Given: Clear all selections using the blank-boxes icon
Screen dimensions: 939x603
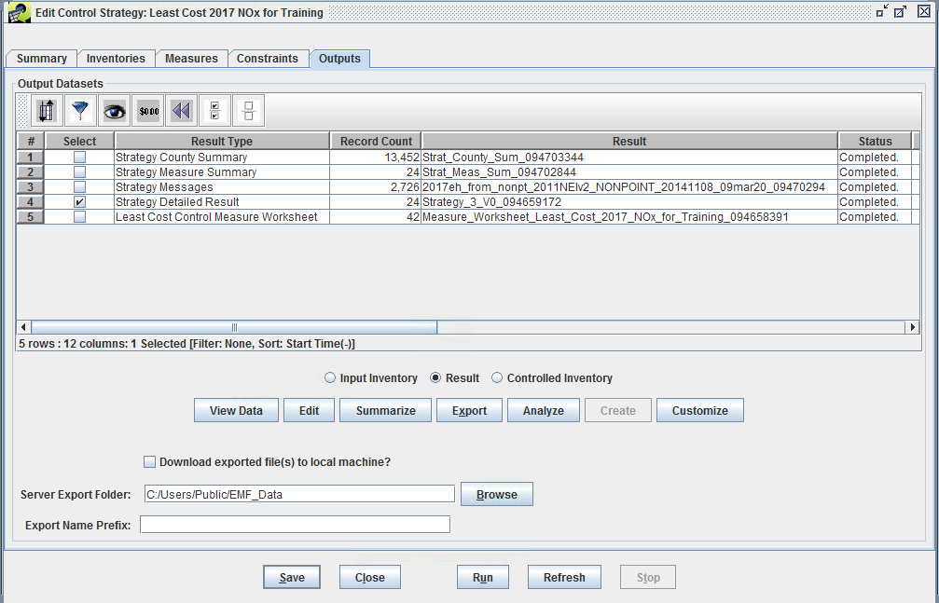Looking at the screenshot, I should coord(247,110).
